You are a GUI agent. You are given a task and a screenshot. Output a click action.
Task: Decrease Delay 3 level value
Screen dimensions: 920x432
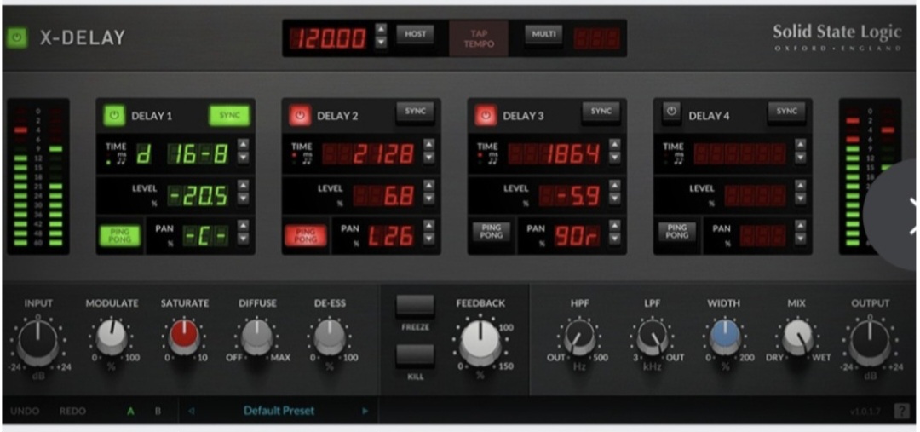[x=614, y=199]
